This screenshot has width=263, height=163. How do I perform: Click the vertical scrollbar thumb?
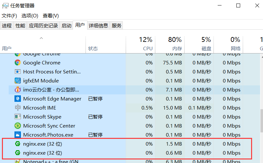click(x=261, y=121)
